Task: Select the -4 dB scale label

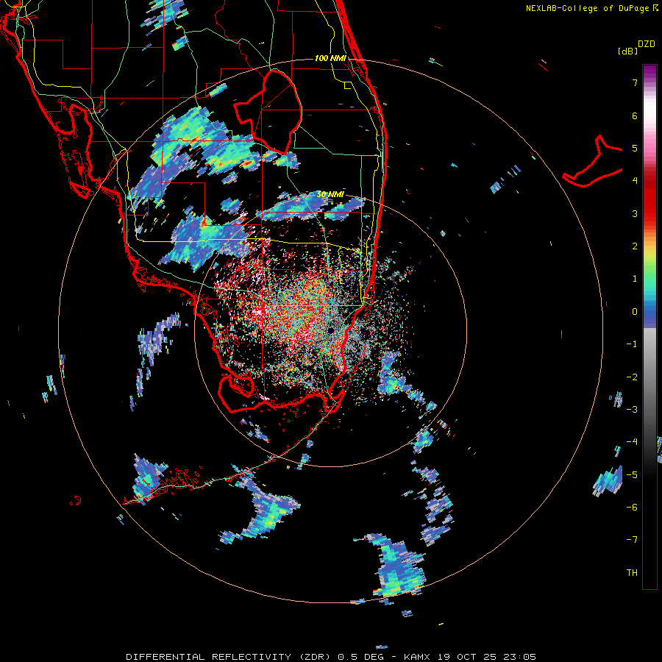Action: click(x=632, y=442)
